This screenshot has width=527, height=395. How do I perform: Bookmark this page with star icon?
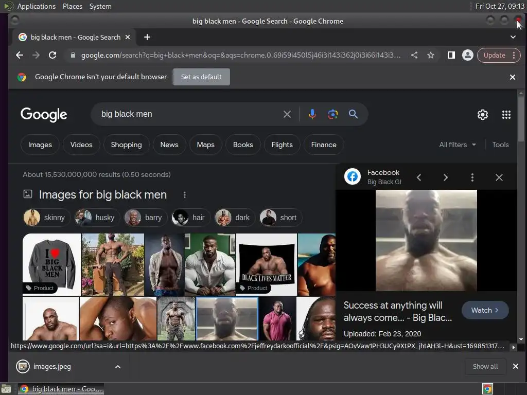[431, 55]
